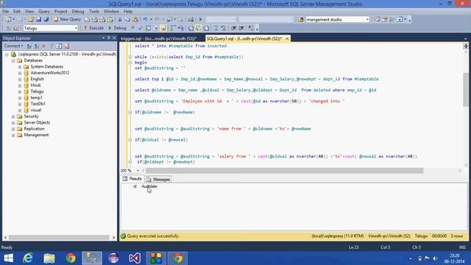Switch to the Results tab
The width and height of the screenshot is (471, 265).
pos(132,179)
